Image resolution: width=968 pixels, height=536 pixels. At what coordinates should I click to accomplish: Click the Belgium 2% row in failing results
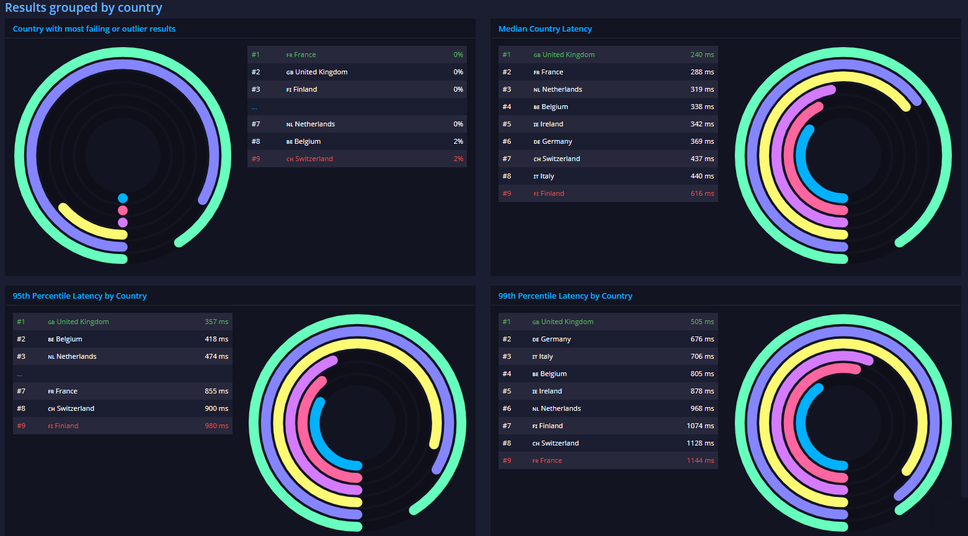pos(357,141)
